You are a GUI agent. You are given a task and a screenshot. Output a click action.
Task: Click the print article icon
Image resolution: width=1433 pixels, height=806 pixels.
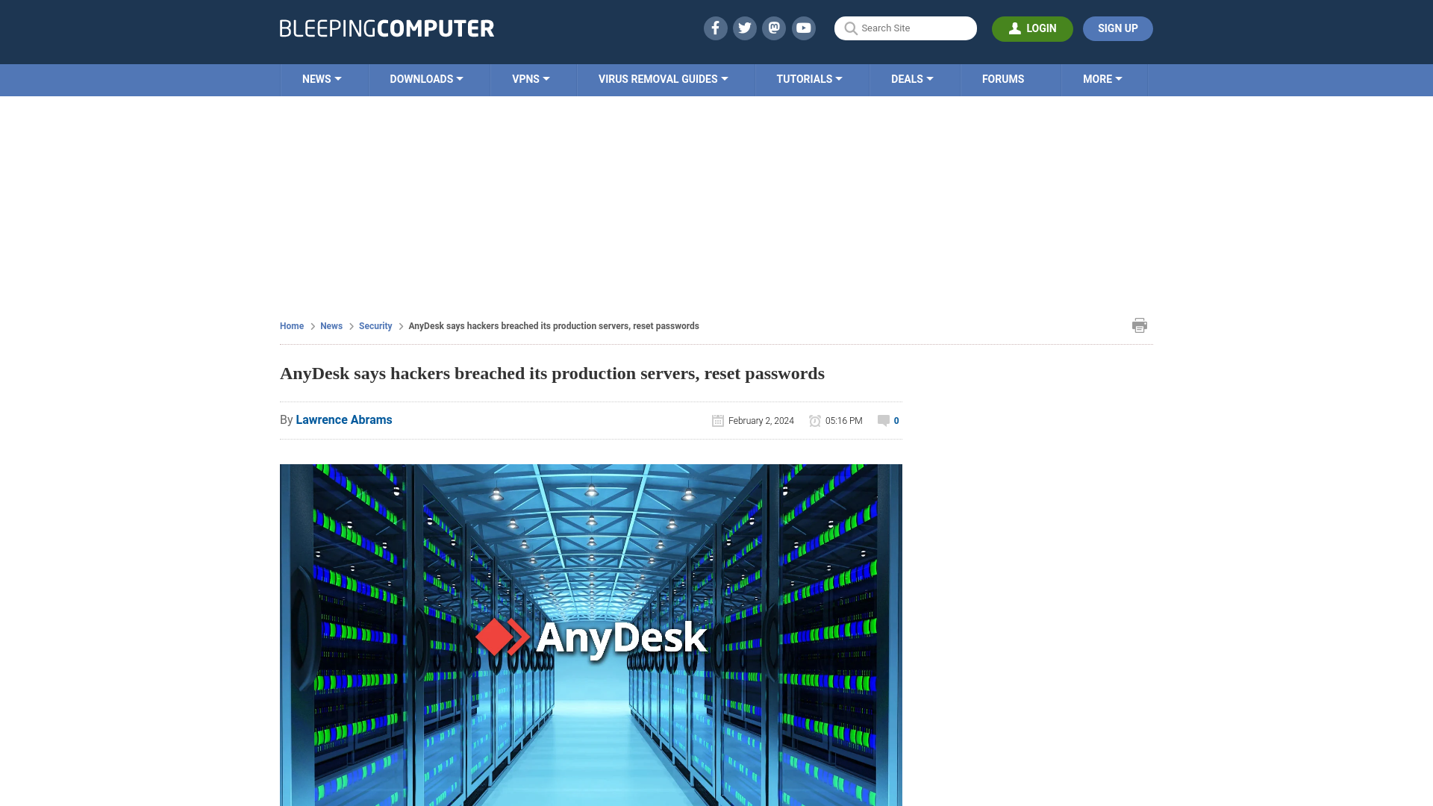pyautogui.click(x=1140, y=325)
